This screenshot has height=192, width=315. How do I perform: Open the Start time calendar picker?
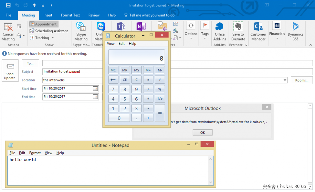coord(95,88)
